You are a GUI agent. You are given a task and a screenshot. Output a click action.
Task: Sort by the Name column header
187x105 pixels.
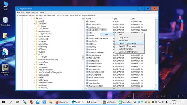tap(99, 19)
